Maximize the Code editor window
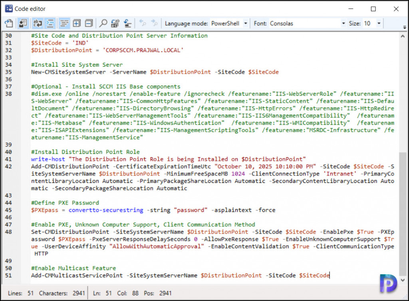The width and height of the screenshot is (409, 301). pos(373,9)
